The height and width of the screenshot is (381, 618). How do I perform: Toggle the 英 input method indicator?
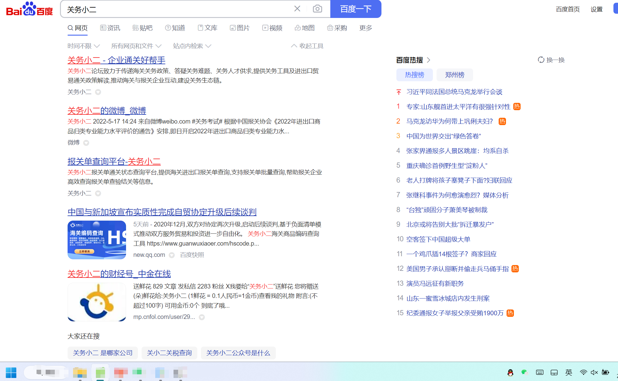(569, 372)
